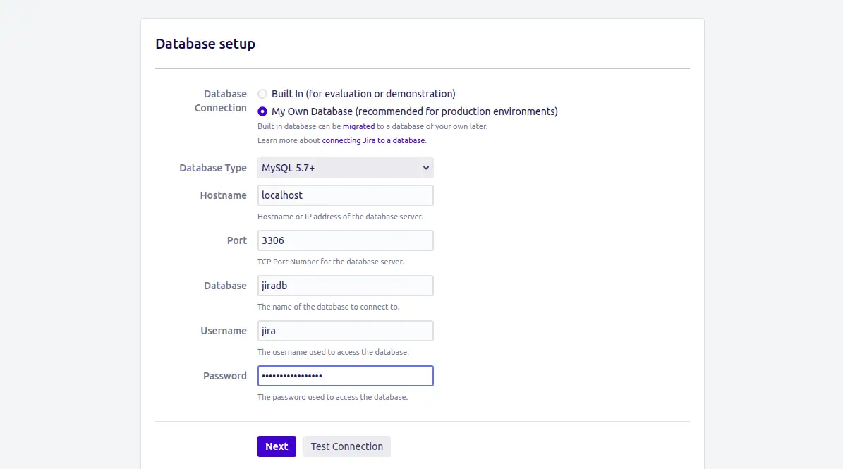Viewport: 843px width, 469px height.
Task: Click the Next button
Action: pos(277,446)
